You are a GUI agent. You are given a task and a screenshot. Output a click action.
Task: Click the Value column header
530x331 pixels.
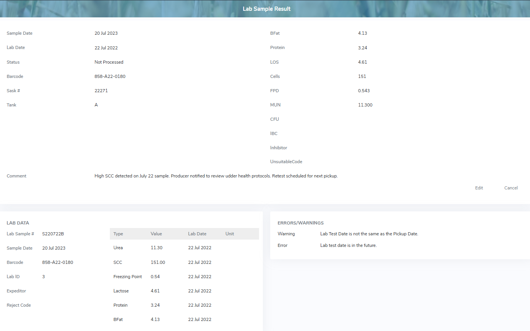[156, 234]
